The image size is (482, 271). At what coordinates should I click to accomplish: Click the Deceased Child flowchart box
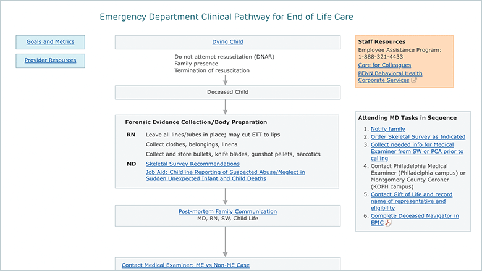(228, 93)
